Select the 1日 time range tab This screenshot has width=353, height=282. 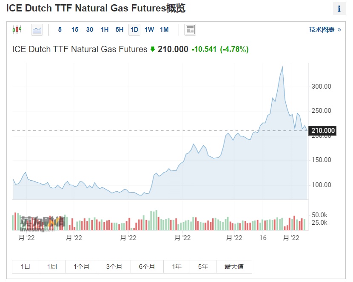tap(26, 267)
